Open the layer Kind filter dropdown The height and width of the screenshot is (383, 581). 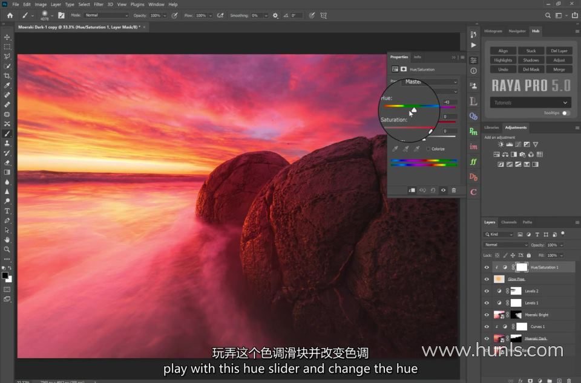point(499,234)
